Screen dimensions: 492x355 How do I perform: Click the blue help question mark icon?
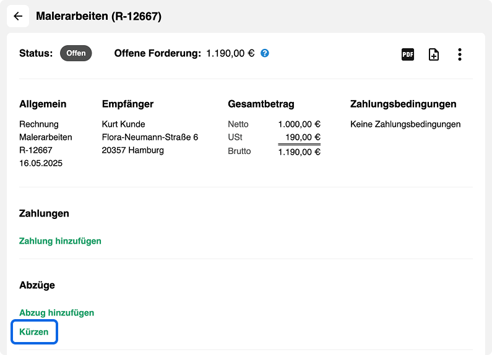(265, 53)
